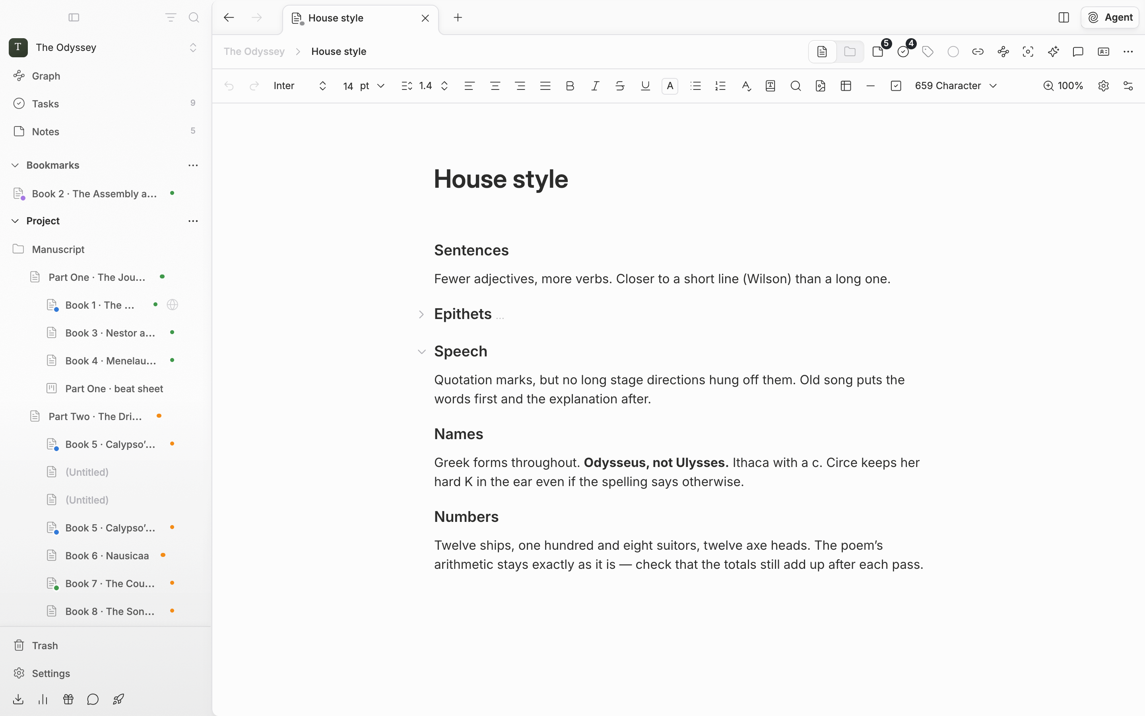Screen dimensions: 1145x716
Task: Justify text alignment
Action: click(545, 86)
